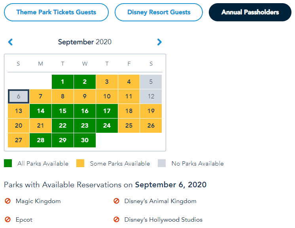Click the gray No Parks Available swatch
The width and height of the screenshot is (295, 228).
[x=162, y=163]
